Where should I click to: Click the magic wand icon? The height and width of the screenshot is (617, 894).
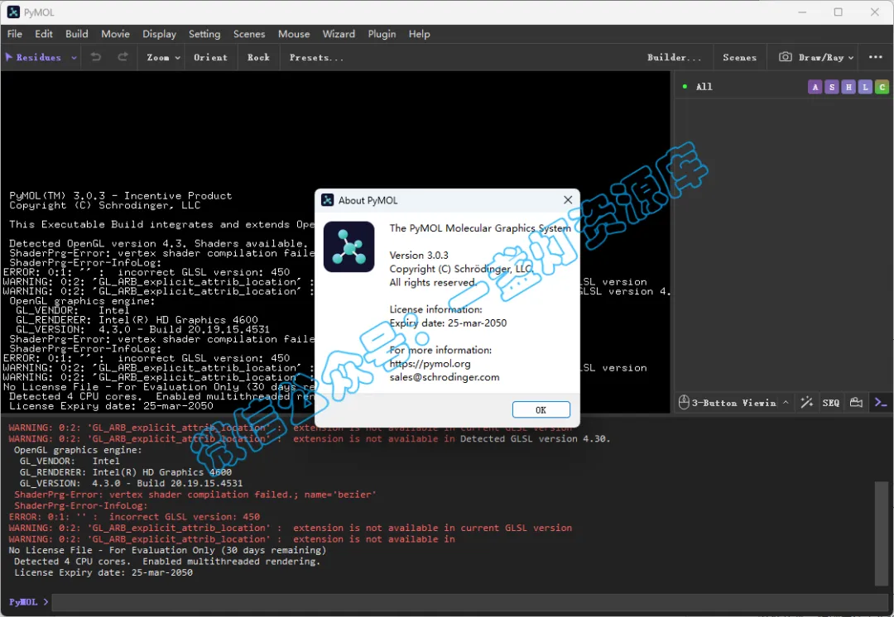tap(806, 402)
